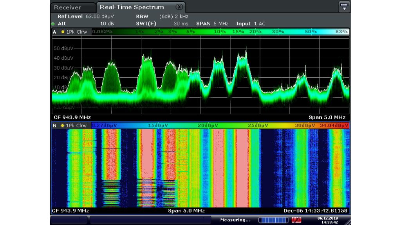Click the date and time in status bar
The height and width of the screenshot is (225, 401).
tap(327, 220)
